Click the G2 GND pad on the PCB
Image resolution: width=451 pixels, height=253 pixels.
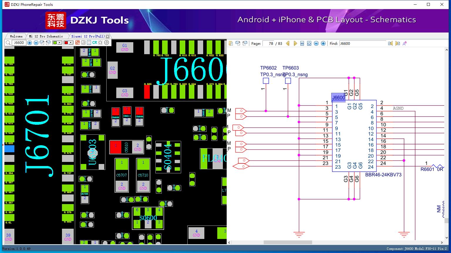112,70
